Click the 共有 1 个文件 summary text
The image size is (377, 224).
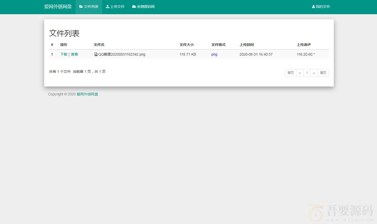point(60,72)
